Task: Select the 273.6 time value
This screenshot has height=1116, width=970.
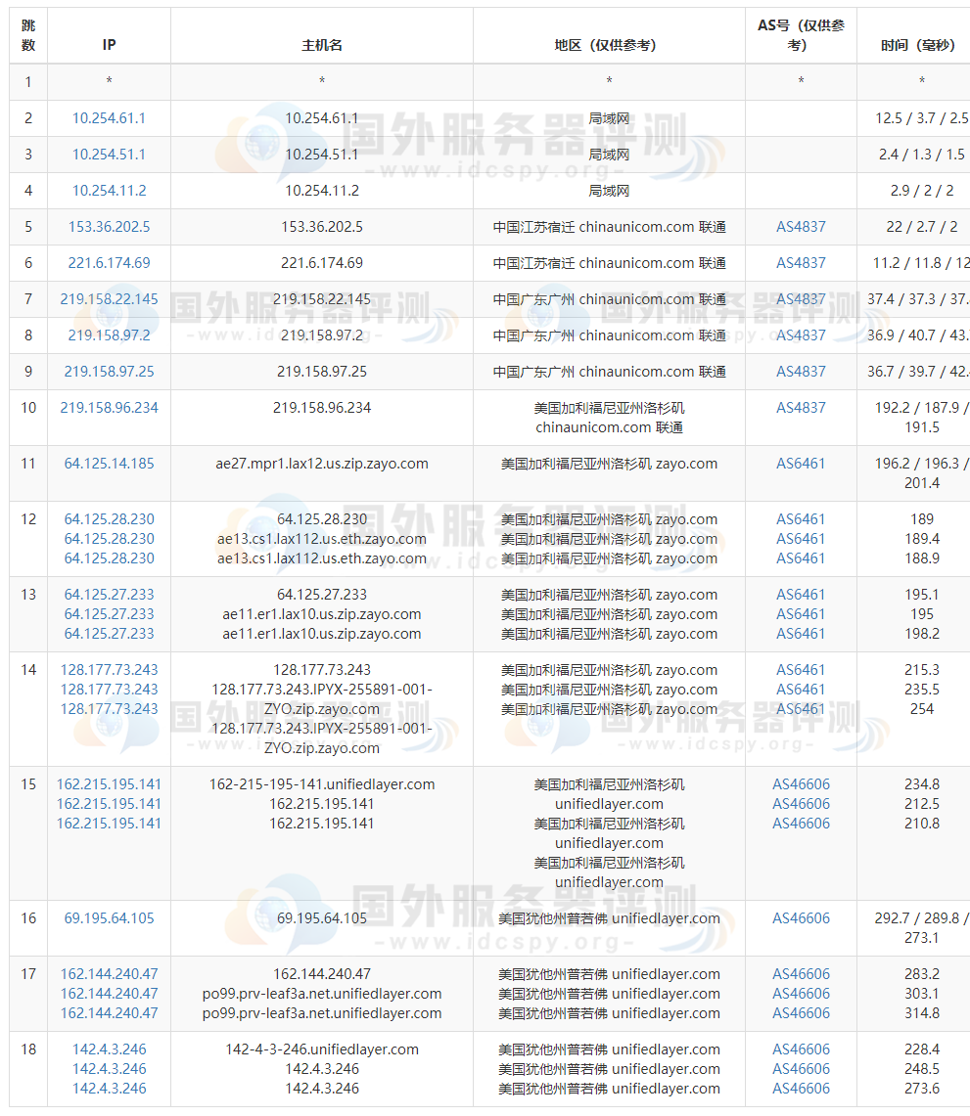Action: [922, 1089]
